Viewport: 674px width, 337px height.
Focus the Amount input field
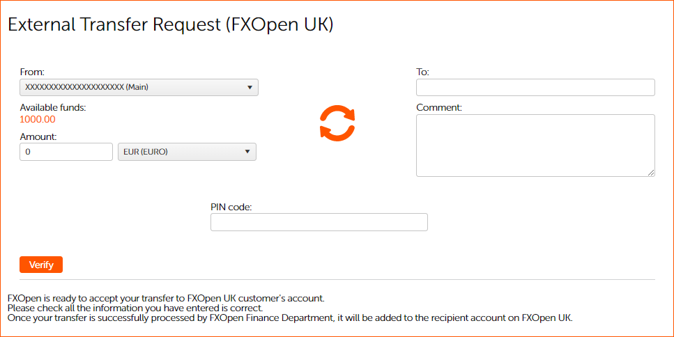[x=66, y=152]
